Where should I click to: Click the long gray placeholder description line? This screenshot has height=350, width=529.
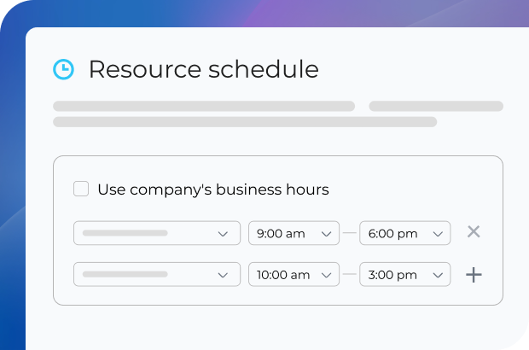click(245, 122)
